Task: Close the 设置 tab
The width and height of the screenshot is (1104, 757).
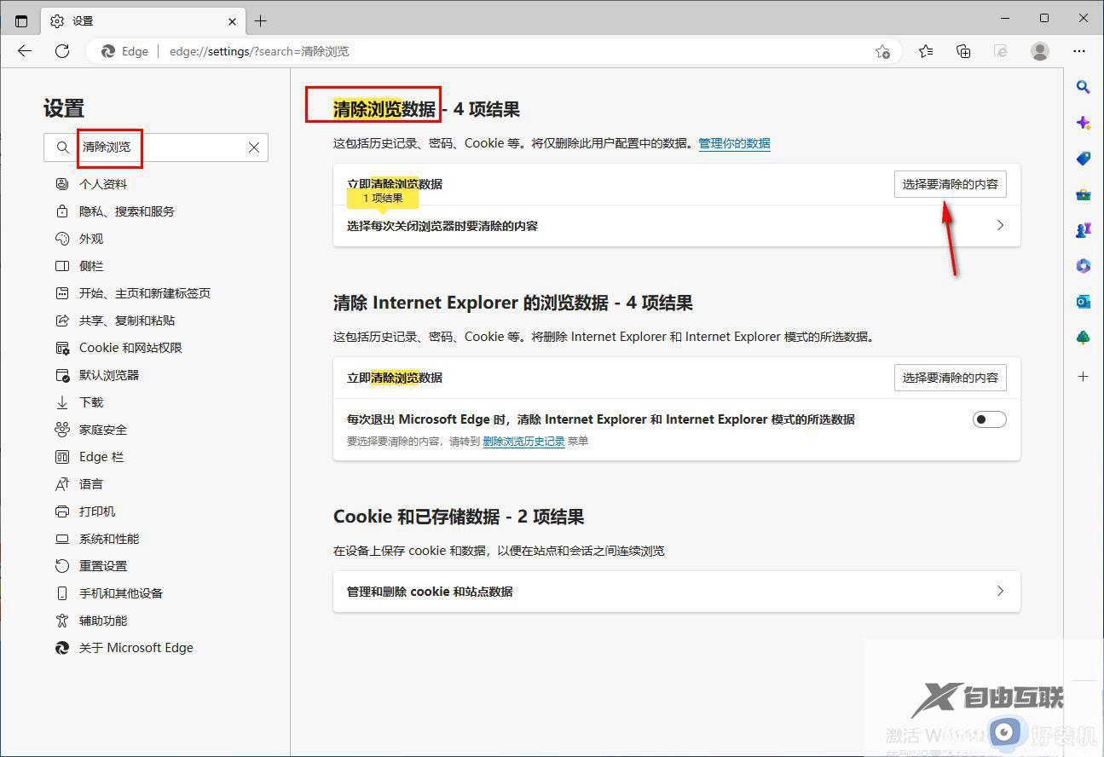Action: (x=233, y=20)
